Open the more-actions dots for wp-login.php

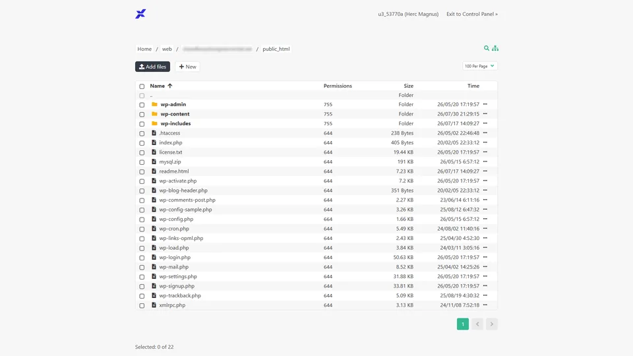485,257
